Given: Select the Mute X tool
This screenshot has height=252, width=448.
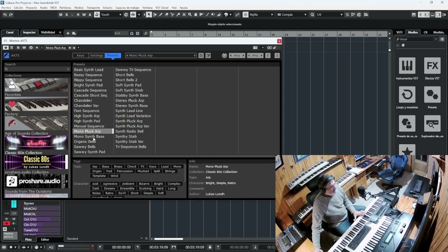Looking at the screenshot, I should pyautogui.click(x=184, y=15).
